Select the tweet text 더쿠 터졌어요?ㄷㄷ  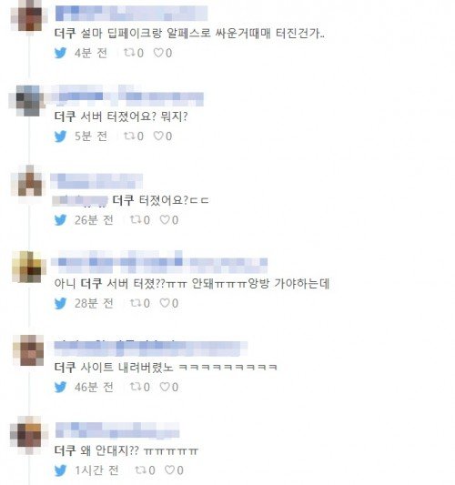[160, 200]
